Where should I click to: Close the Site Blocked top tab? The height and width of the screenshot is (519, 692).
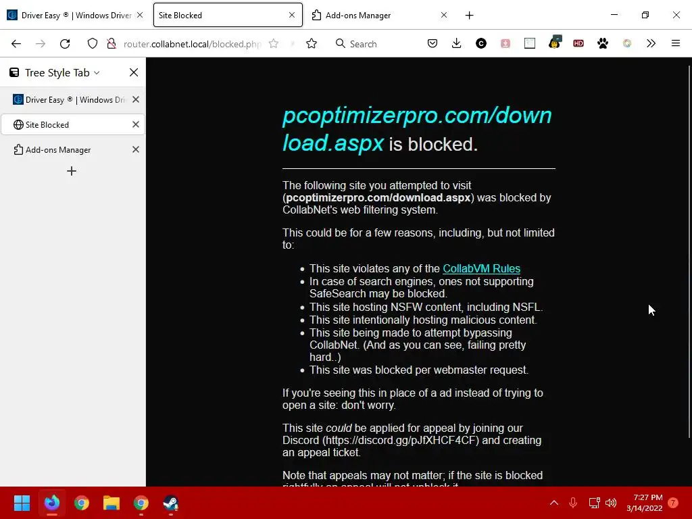(292, 15)
